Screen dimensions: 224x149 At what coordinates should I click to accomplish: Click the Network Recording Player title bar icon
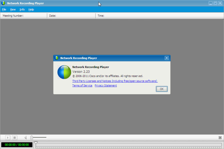click(3, 3)
